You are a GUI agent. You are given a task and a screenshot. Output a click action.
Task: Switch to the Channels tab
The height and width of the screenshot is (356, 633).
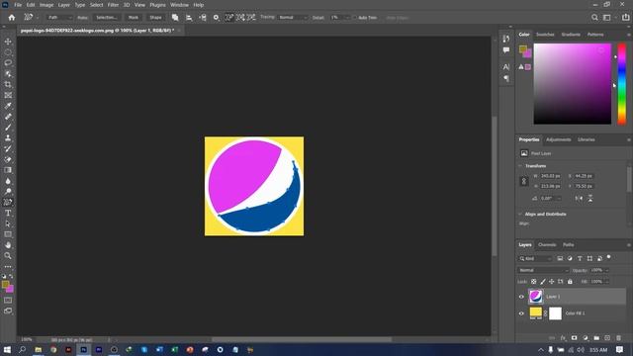pos(547,244)
